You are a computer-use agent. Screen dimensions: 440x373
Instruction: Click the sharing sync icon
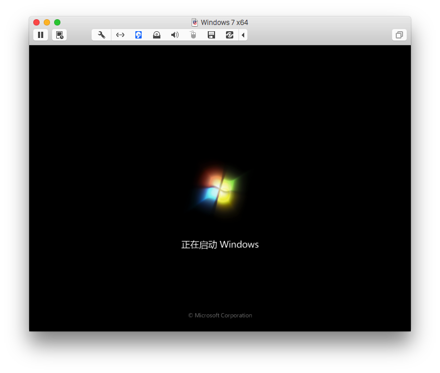coord(230,35)
